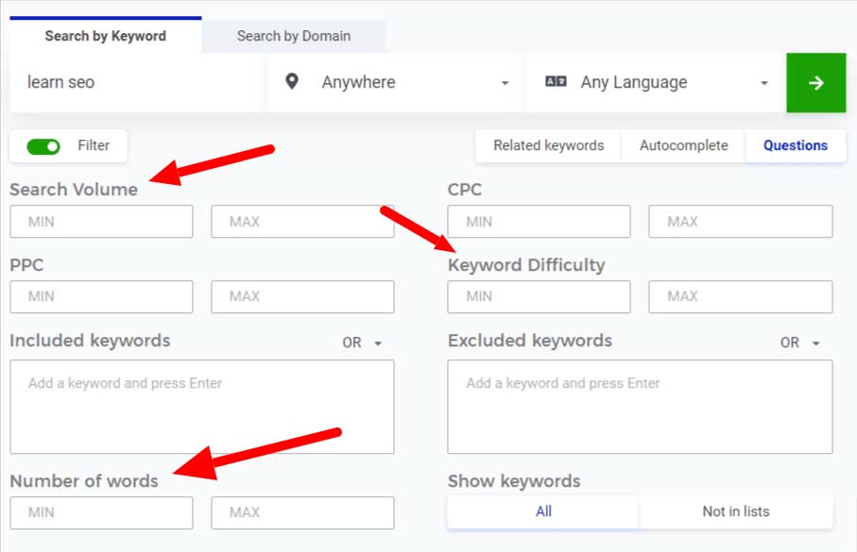This screenshot has height=552, width=857.
Task: Focus Search Volume MIN field
Action: coord(102,221)
